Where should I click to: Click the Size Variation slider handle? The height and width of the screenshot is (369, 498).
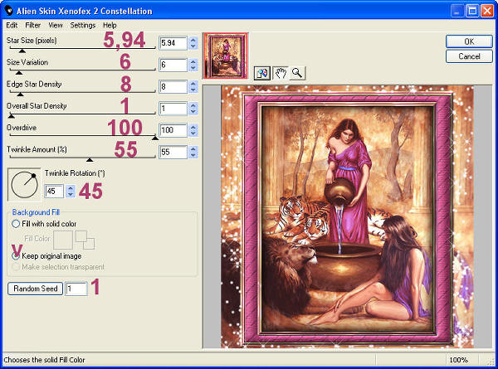[19, 73]
